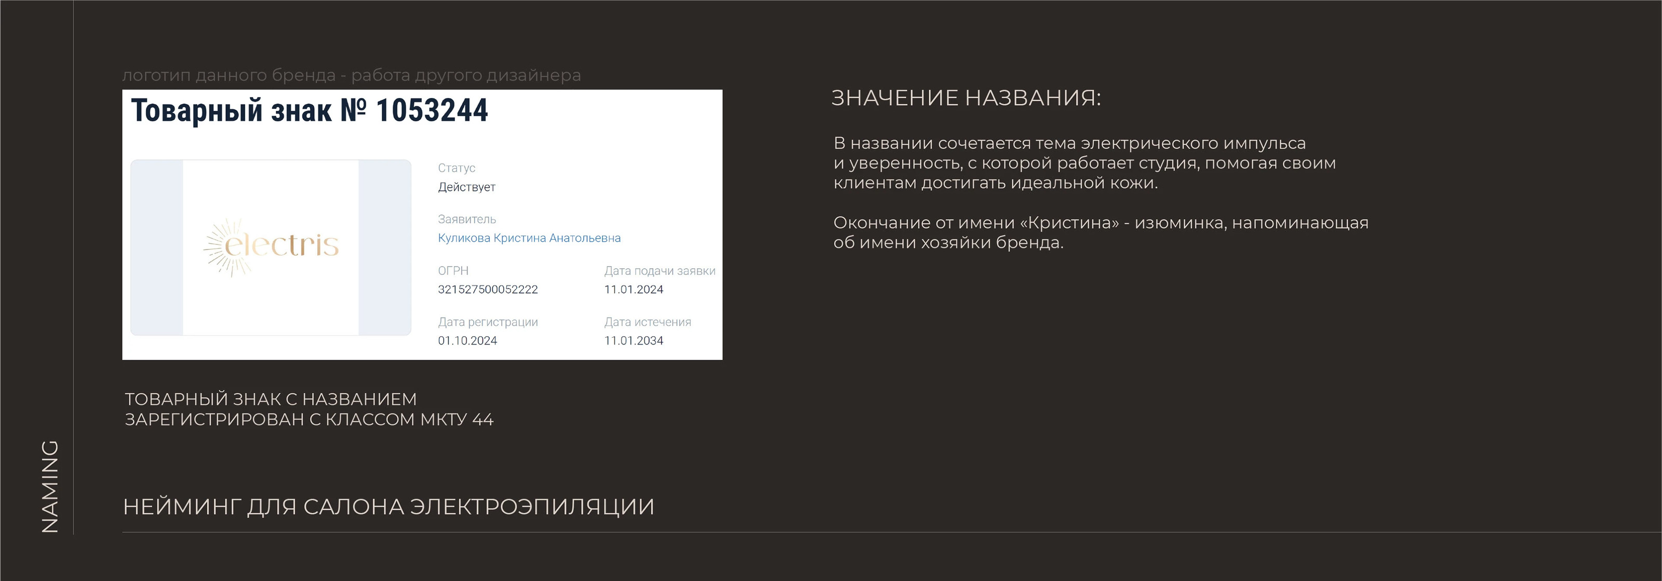Click the Статус label
1662x581 pixels.
coord(456,168)
